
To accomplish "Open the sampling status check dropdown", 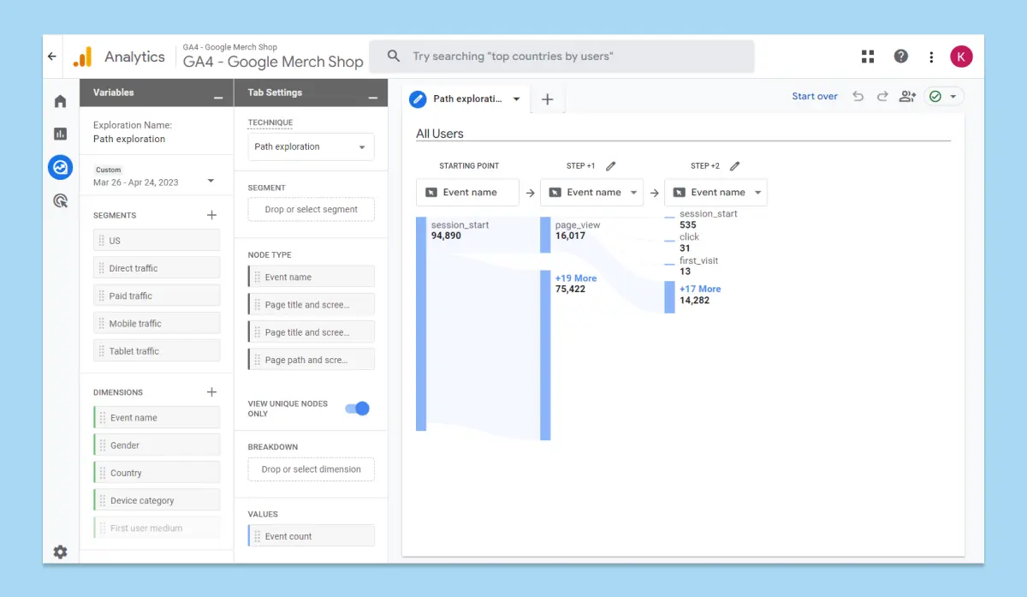I will [944, 97].
